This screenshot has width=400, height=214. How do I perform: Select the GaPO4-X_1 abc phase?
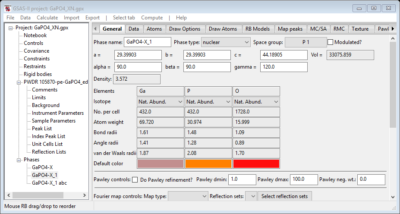49,183
